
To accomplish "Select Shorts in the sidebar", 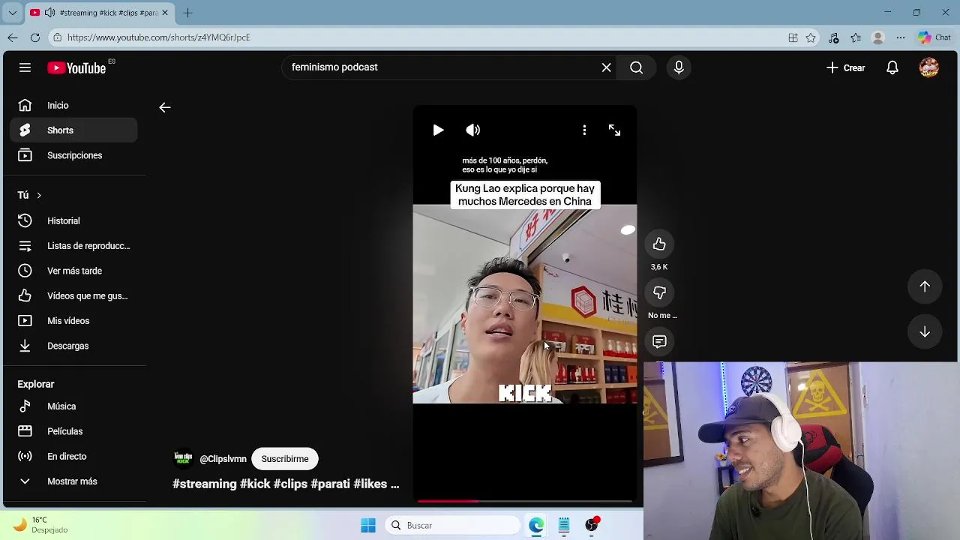I will tap(73, 130).
